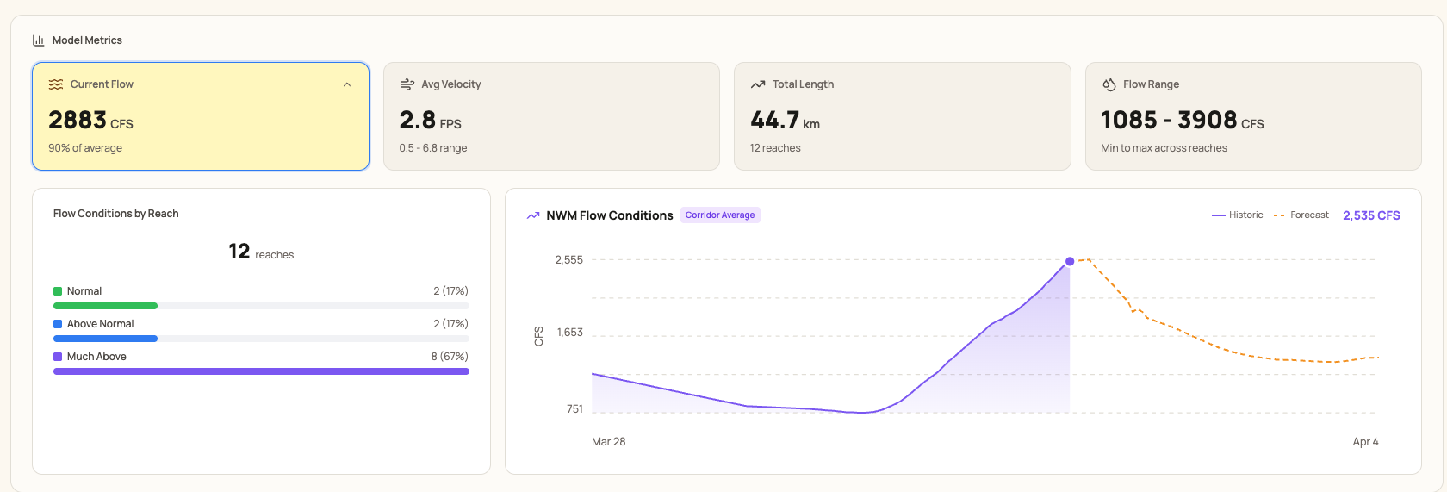
Task: Click the Flow Range droplets icon
Action: click(1109, 84)
